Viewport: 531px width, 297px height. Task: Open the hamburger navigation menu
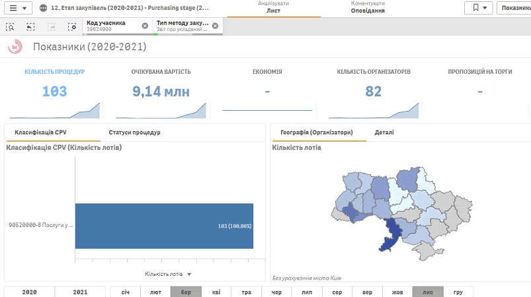tap(13, 8)
